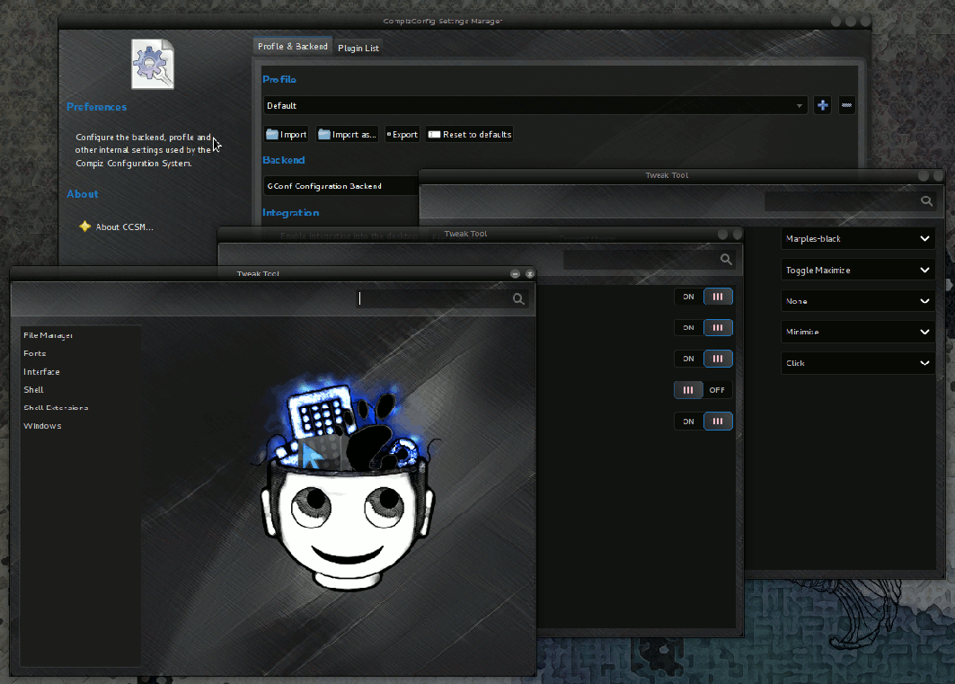Select Shell in Tweak Tool sidebar
The width and height of the screenshot is (955, 684).
[33, 390]
